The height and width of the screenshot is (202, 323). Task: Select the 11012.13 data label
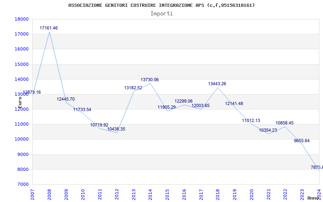(x=251, y=120)
